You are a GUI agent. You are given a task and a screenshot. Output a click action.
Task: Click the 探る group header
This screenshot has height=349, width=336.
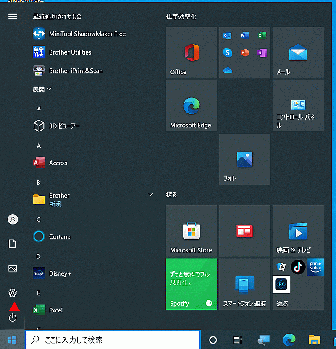(x=171, y=195)
